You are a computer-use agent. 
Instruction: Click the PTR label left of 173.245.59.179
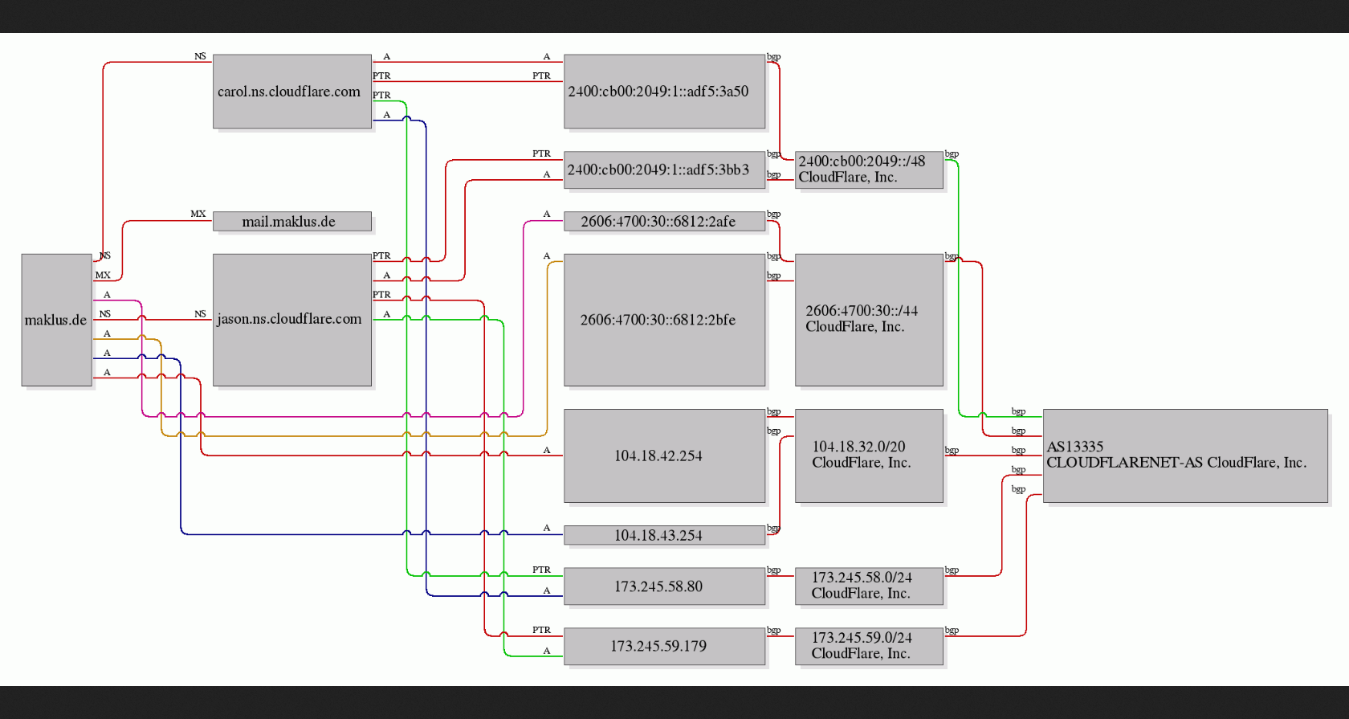tap(541, 630)
